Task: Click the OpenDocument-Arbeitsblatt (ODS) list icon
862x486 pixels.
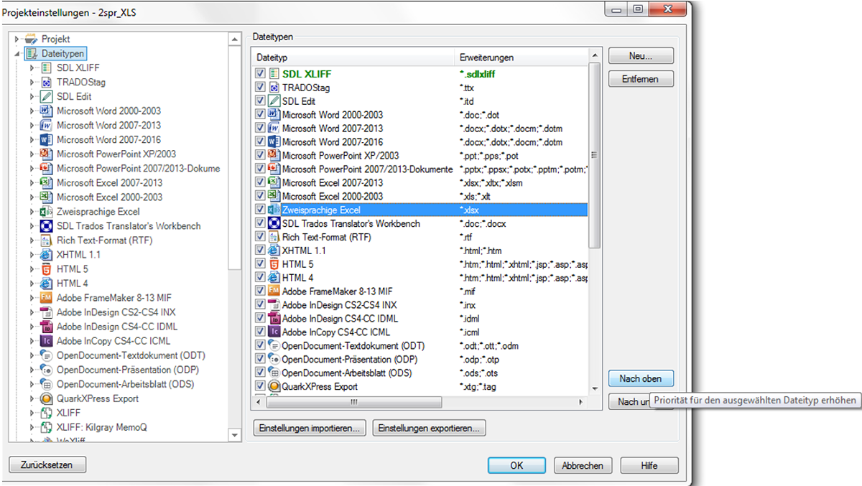Action: point(274,373)
